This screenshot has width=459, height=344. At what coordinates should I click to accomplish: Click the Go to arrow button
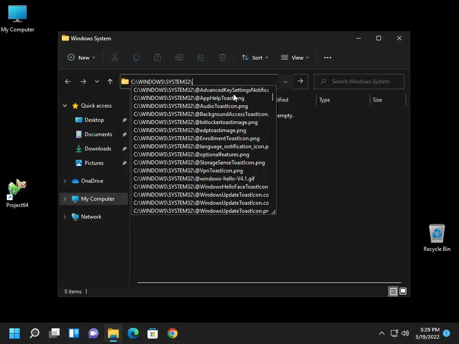coord(300,82)
